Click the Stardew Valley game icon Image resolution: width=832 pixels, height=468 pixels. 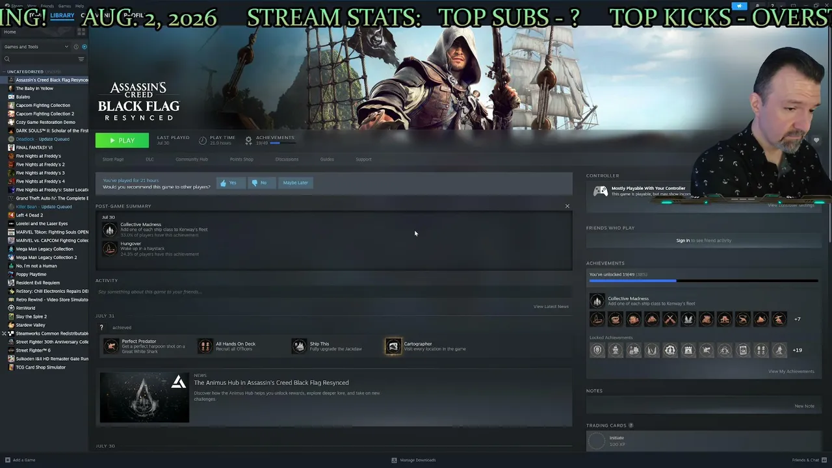[x=11, y=325]
